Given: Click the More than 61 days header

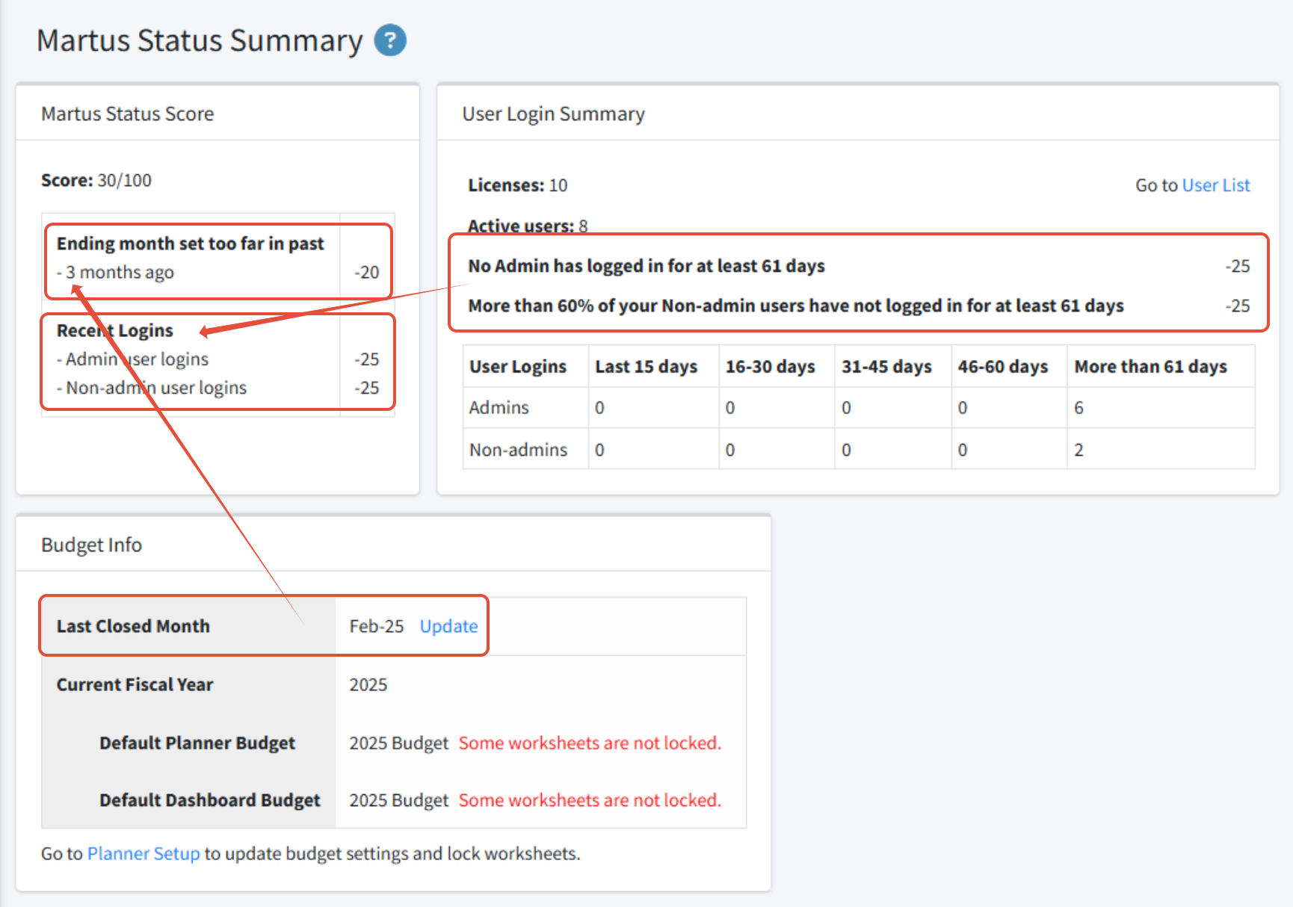Looking at the screenshot, I should 1151,367.
